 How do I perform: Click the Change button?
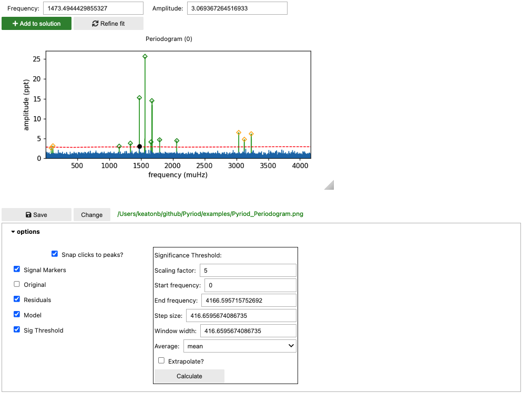click(92, 215)
